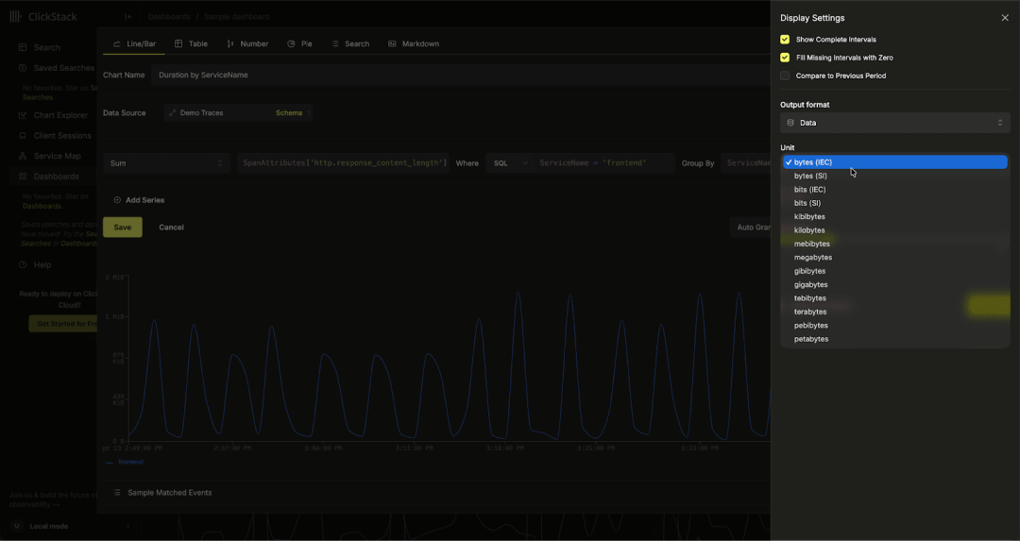This screenshot has width=1020, height=541.
Task: Switch to the Markdown tab
Action: click(x=414, y=44)
